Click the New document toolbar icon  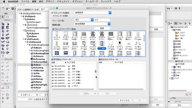3,9
